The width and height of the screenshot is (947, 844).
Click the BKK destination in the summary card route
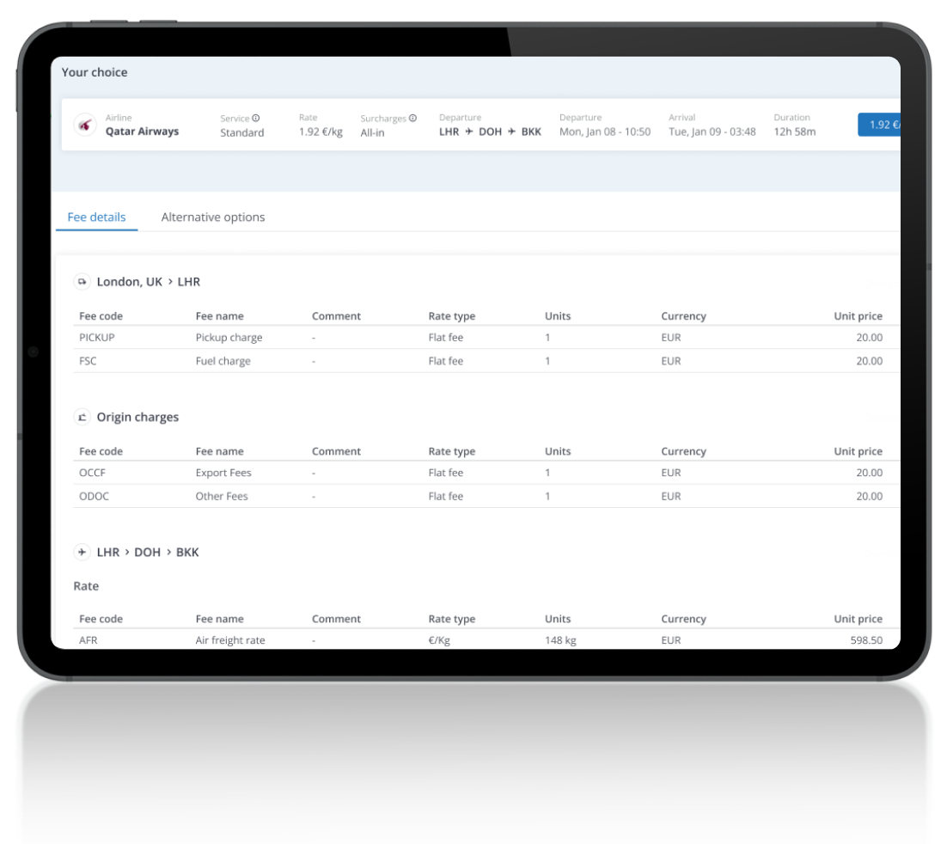(531, 131)
